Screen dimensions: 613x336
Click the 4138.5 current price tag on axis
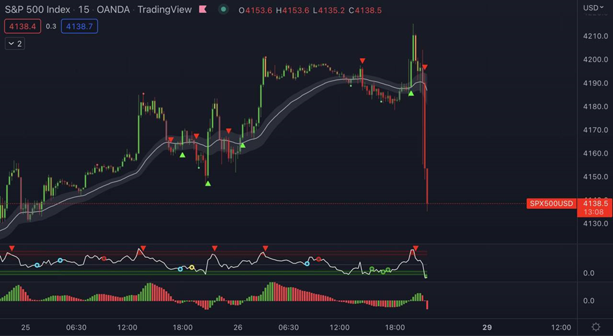(595, 203)
